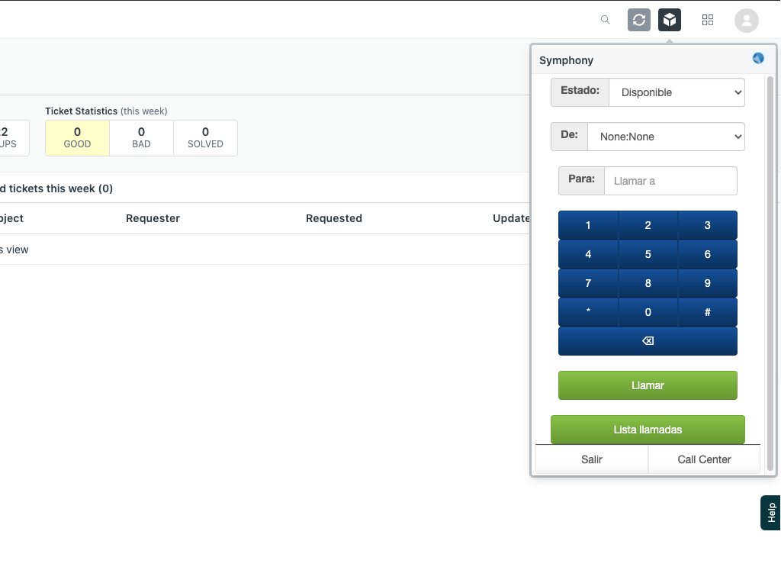Click the refresh arrows icon

639,20
